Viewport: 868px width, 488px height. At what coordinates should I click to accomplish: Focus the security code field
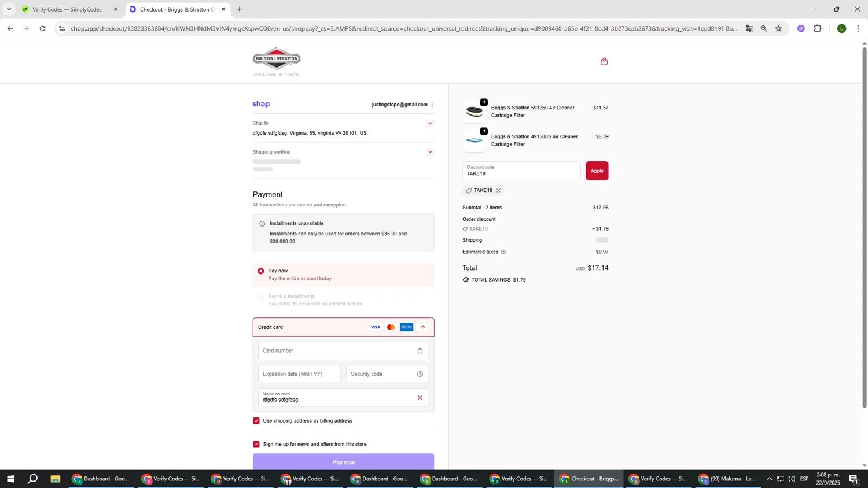point(387,374)
